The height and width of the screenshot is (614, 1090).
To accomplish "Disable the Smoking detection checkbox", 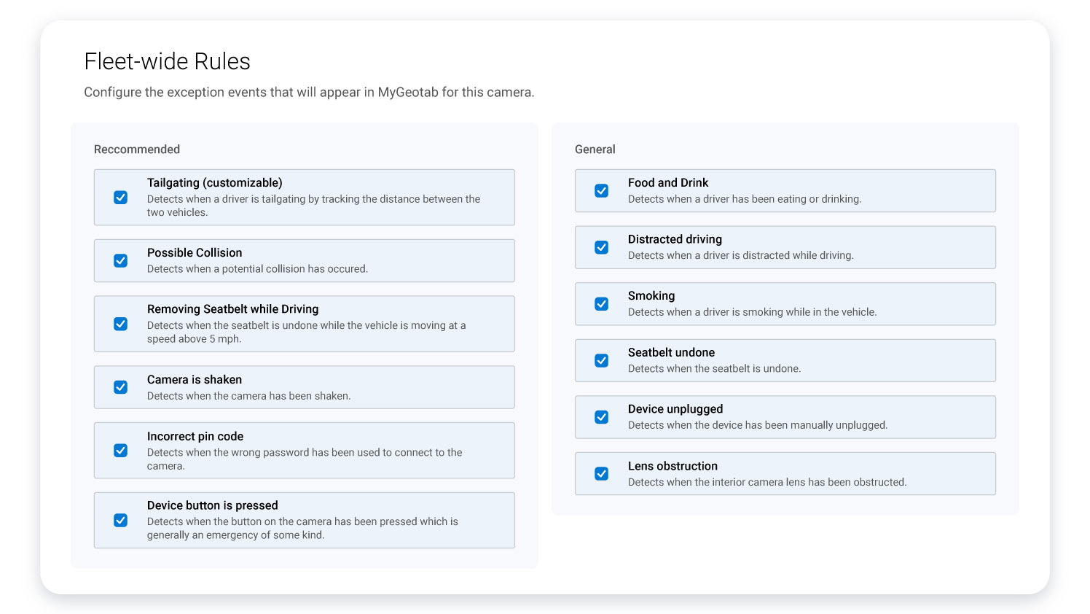I will (602, 304).
